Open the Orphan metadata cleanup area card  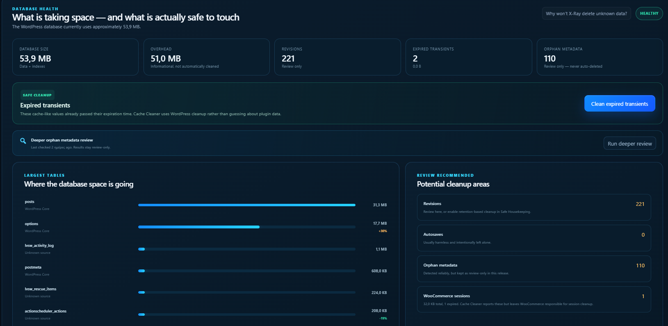click(x=534, y=269)
